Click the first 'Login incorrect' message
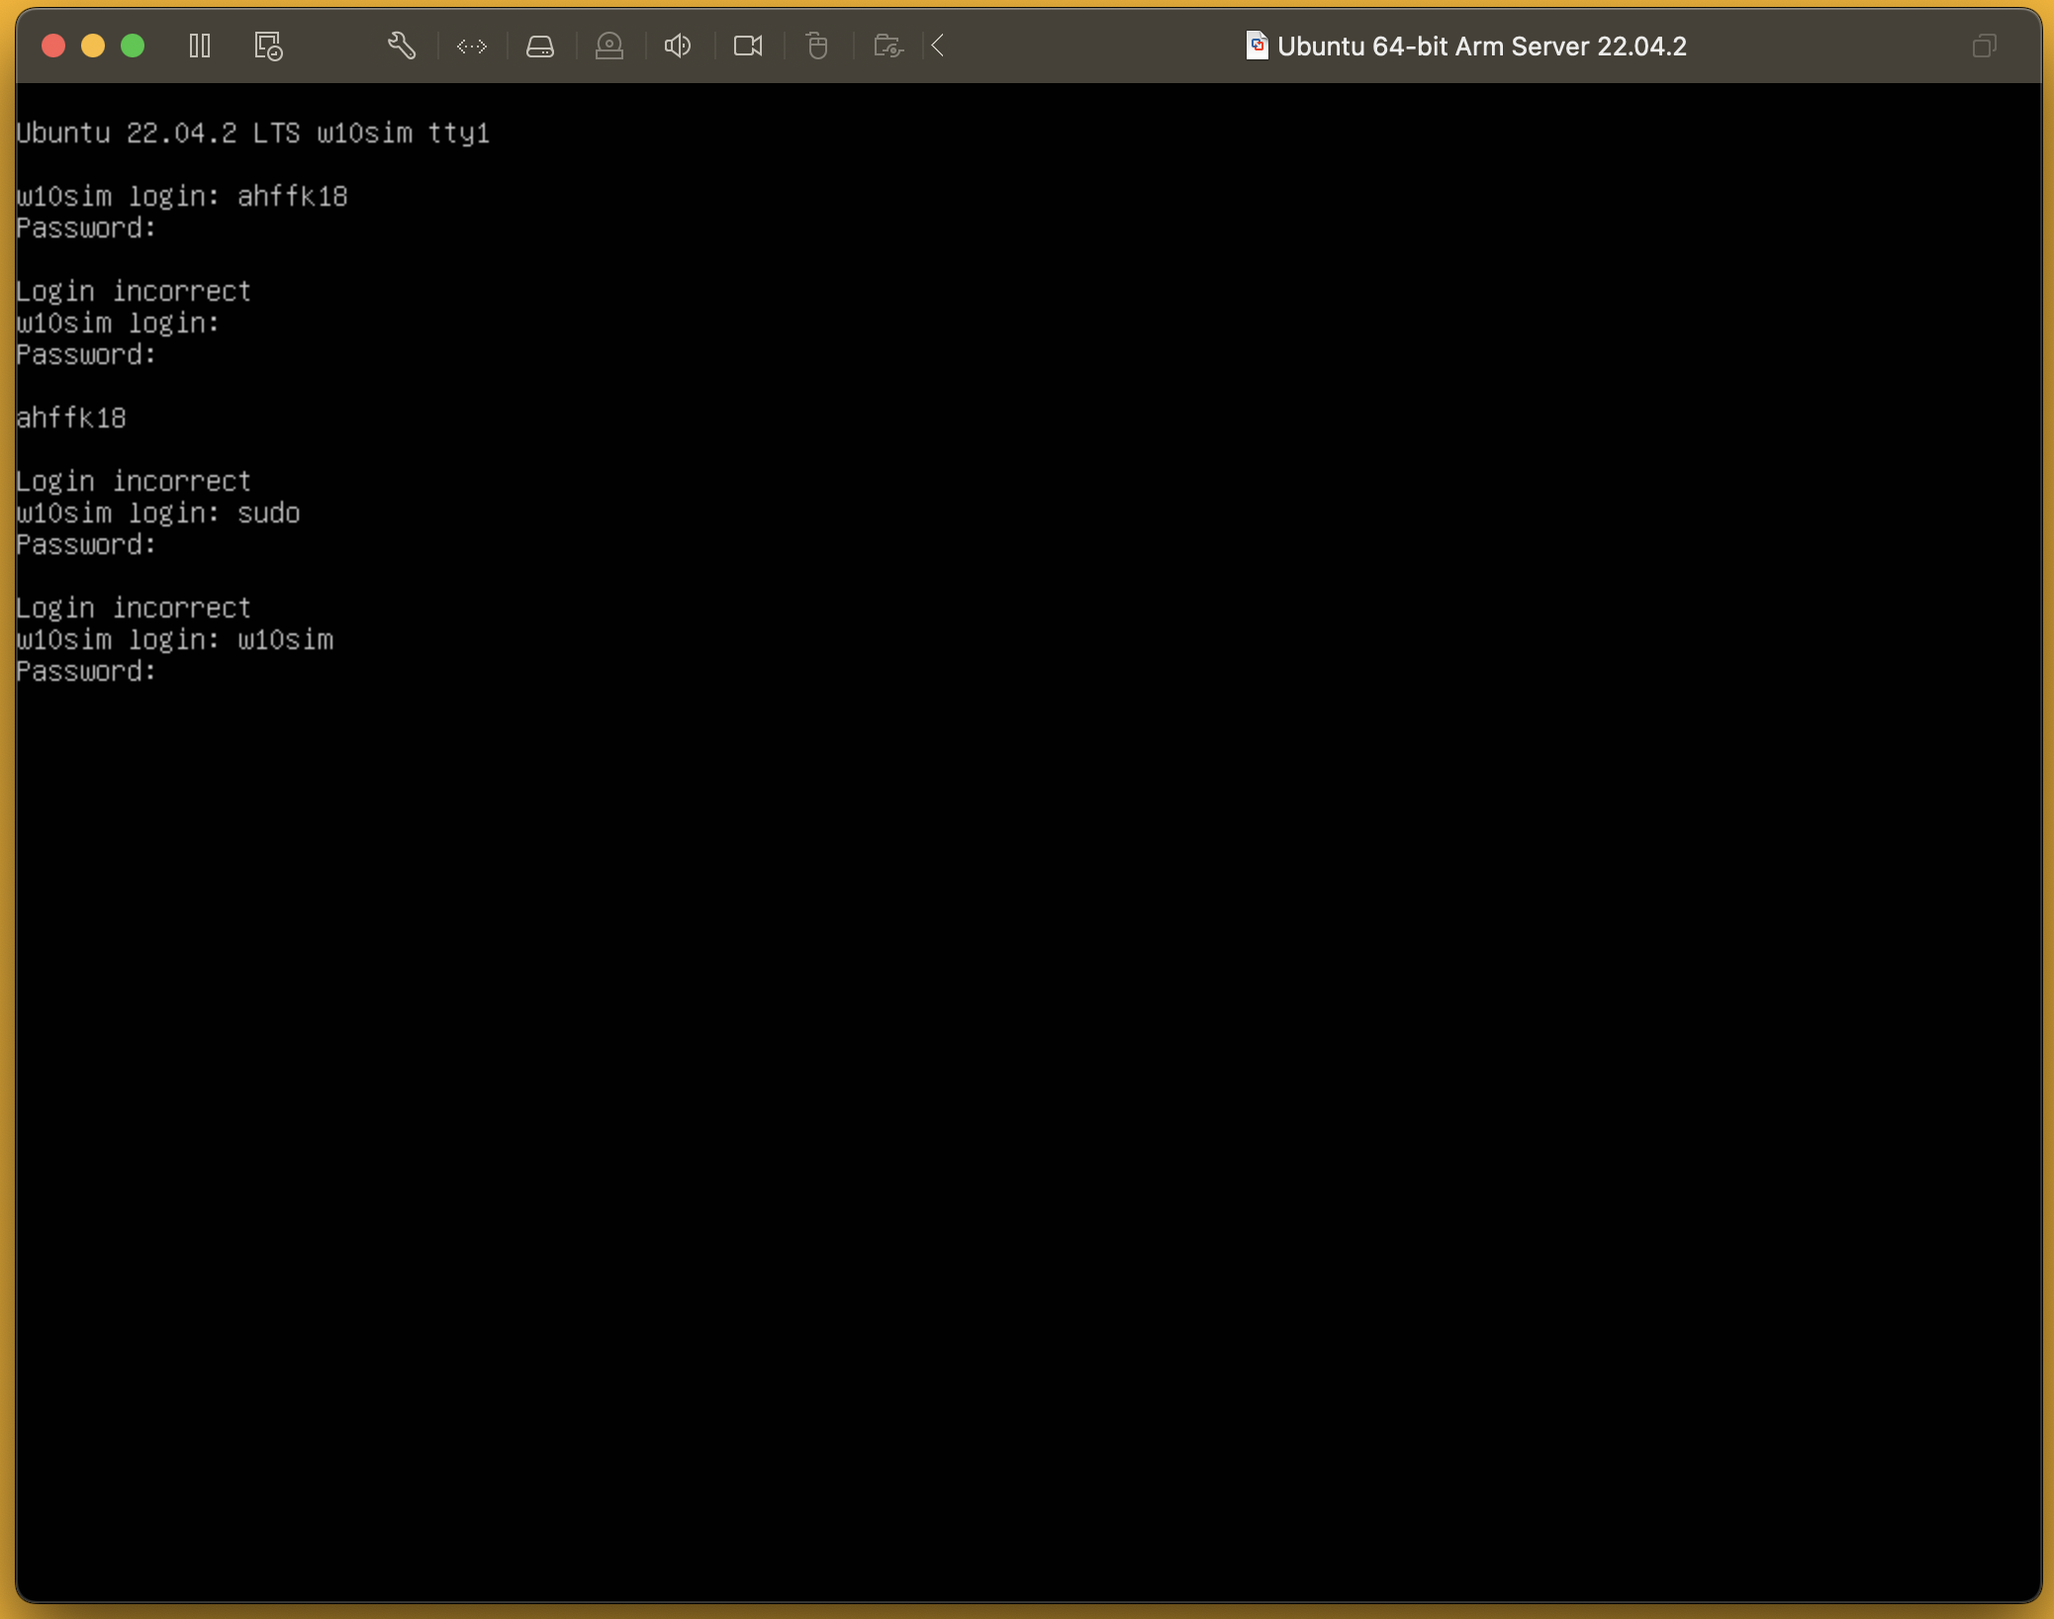 coord(134,291)
